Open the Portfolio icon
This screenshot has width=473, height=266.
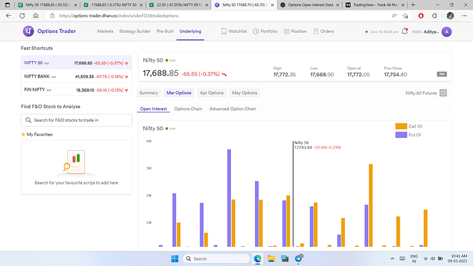coord(256,32)
